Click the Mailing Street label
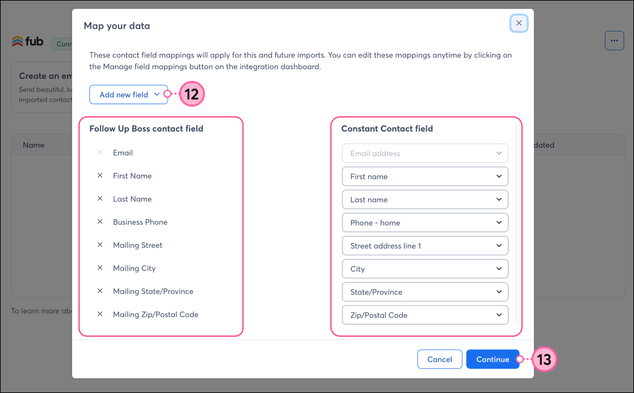Screen dimensions: 634x393 click(138, 245)
